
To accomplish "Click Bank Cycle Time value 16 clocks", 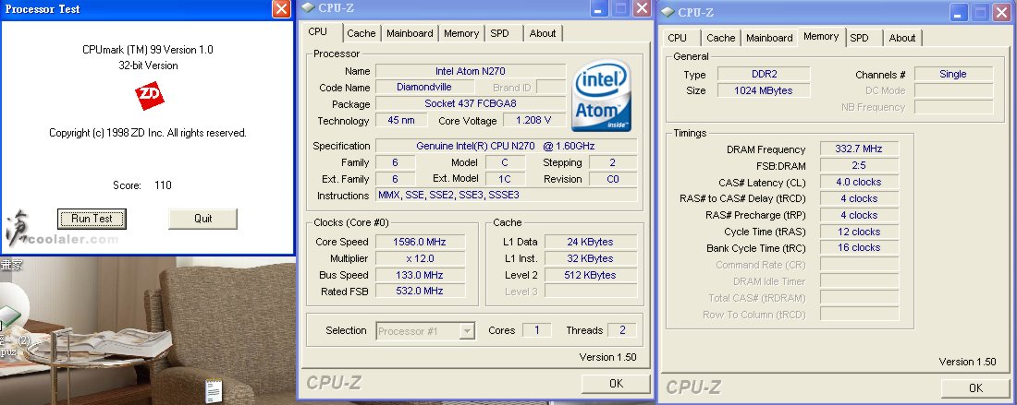I will pyautogui.click(x=859, y=248).
